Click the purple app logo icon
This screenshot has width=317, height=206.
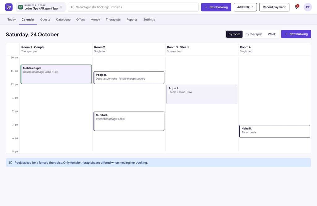pos(9,7)
